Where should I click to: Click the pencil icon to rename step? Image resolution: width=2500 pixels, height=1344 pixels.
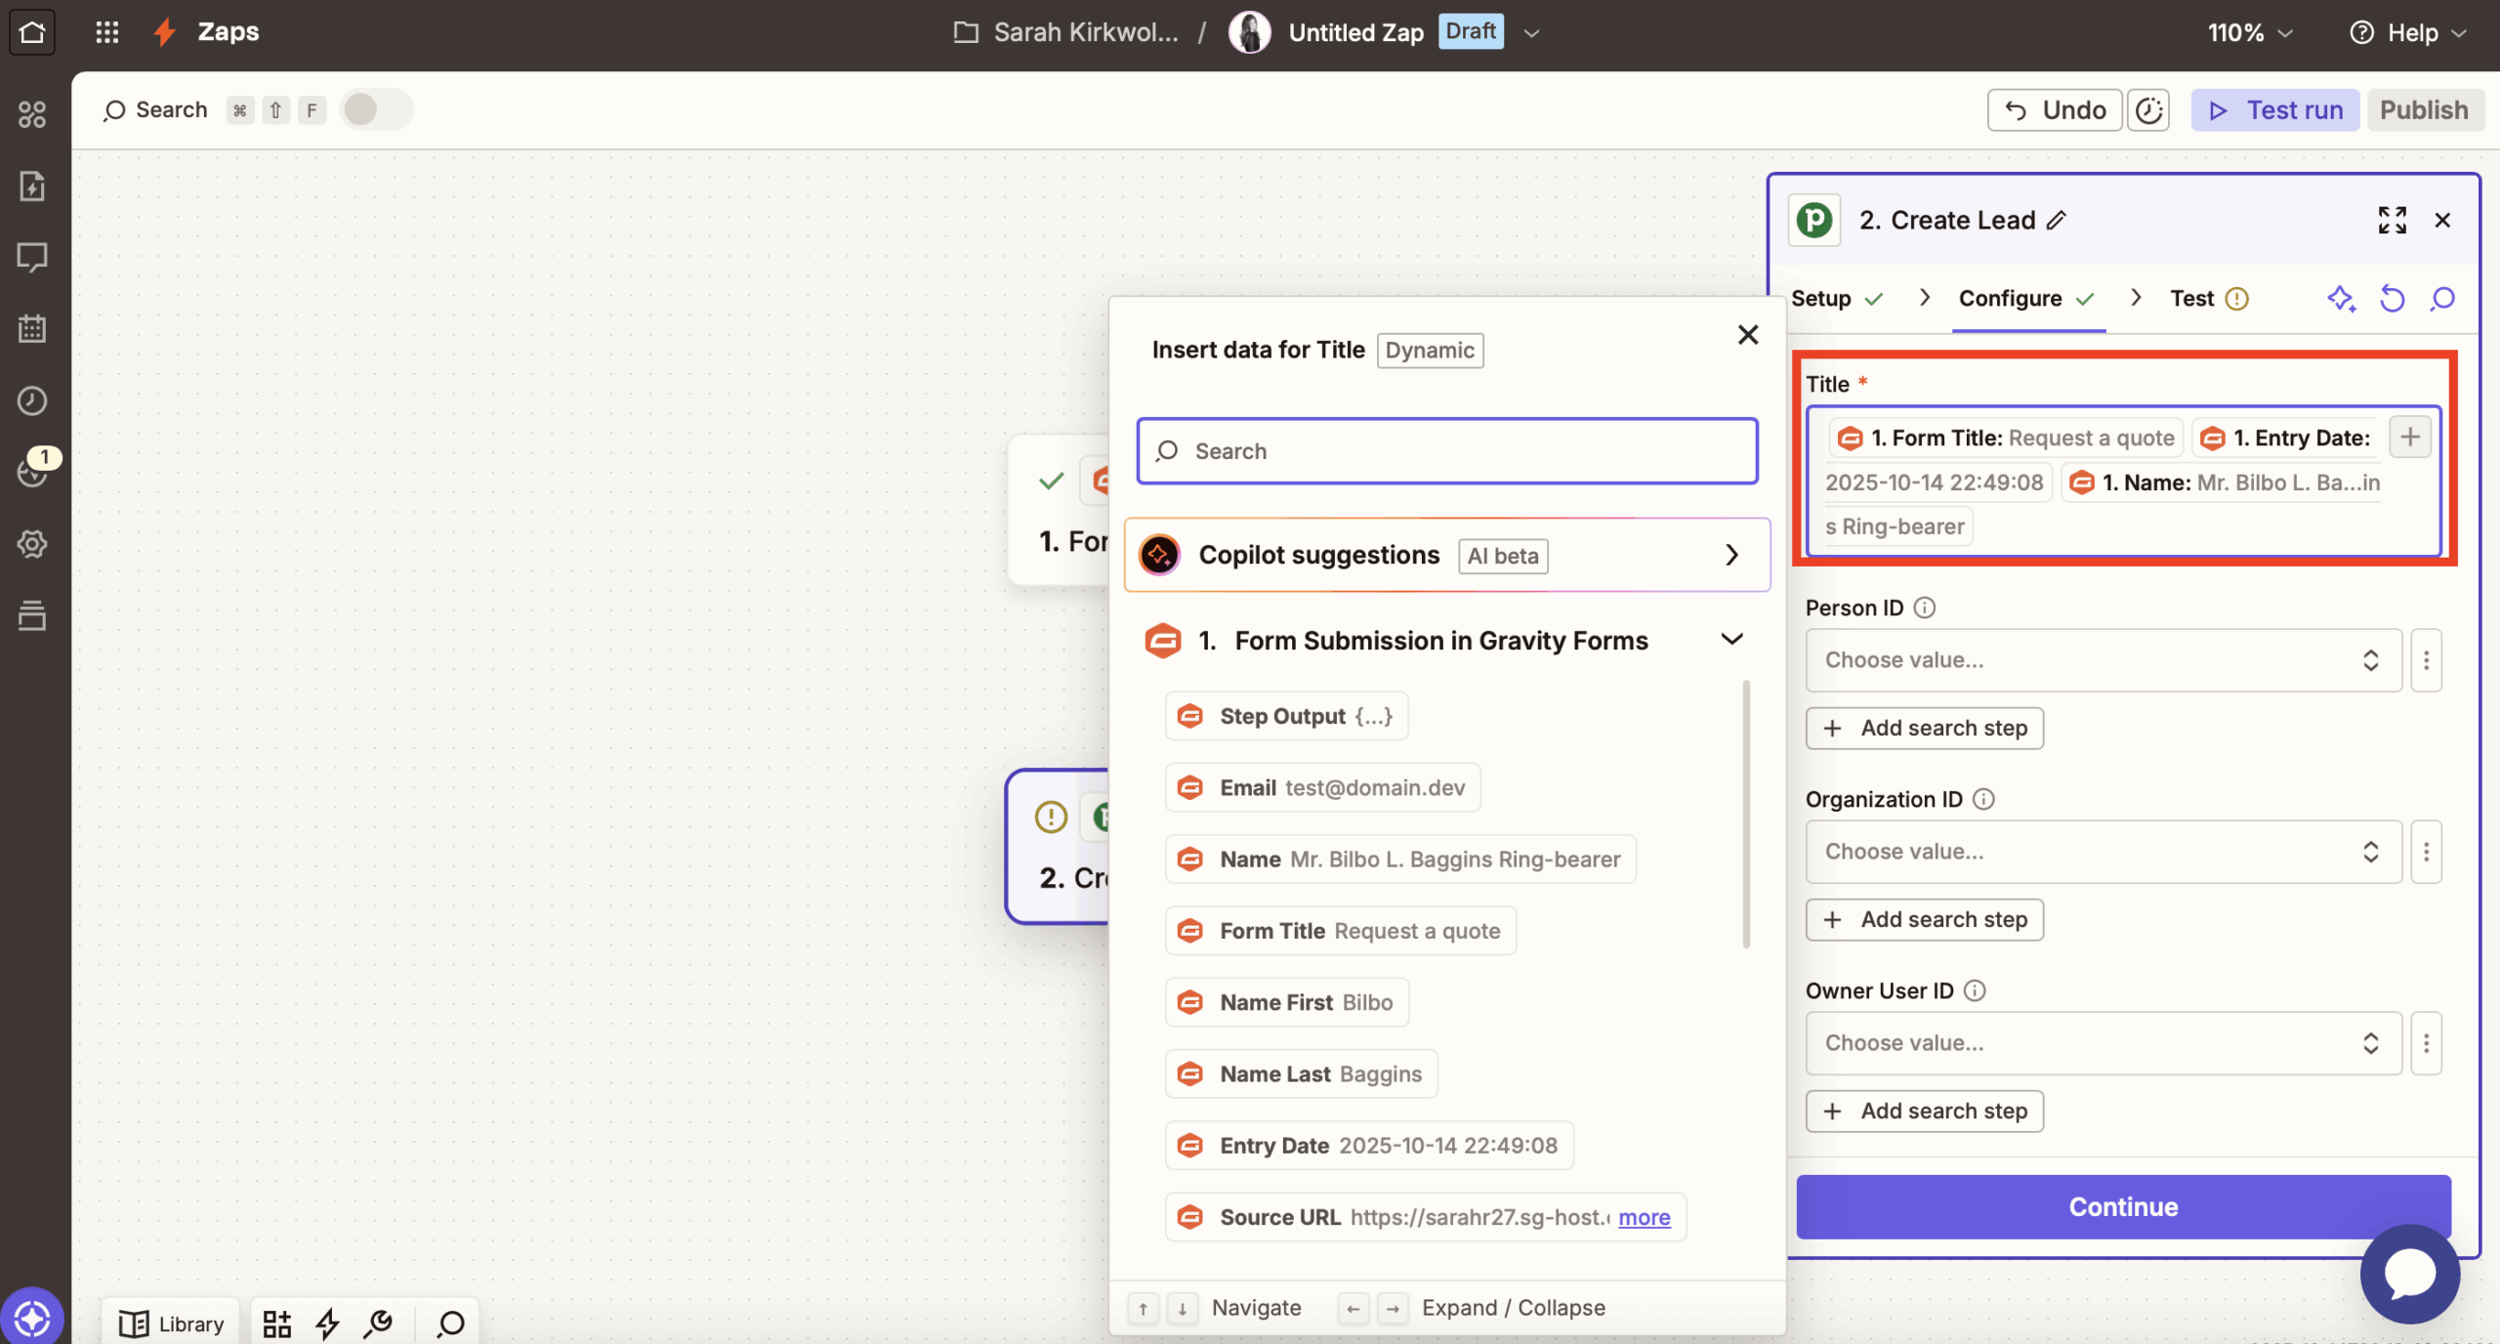tap(2057, 221)
